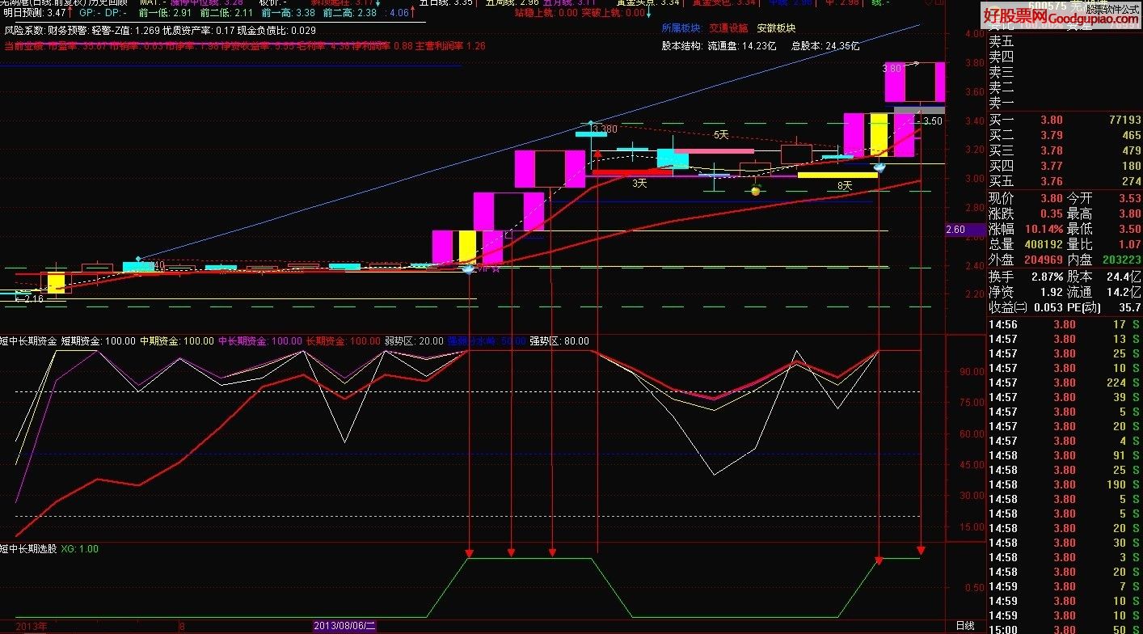Click the 短中长期资金 indicator title

click(27, 341)
